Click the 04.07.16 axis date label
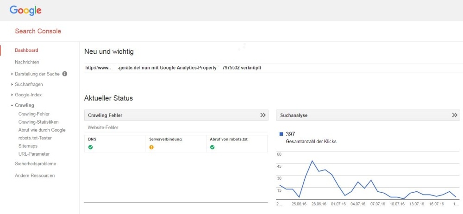This screenshot has width=463, height=214. (x=358, y=204)
